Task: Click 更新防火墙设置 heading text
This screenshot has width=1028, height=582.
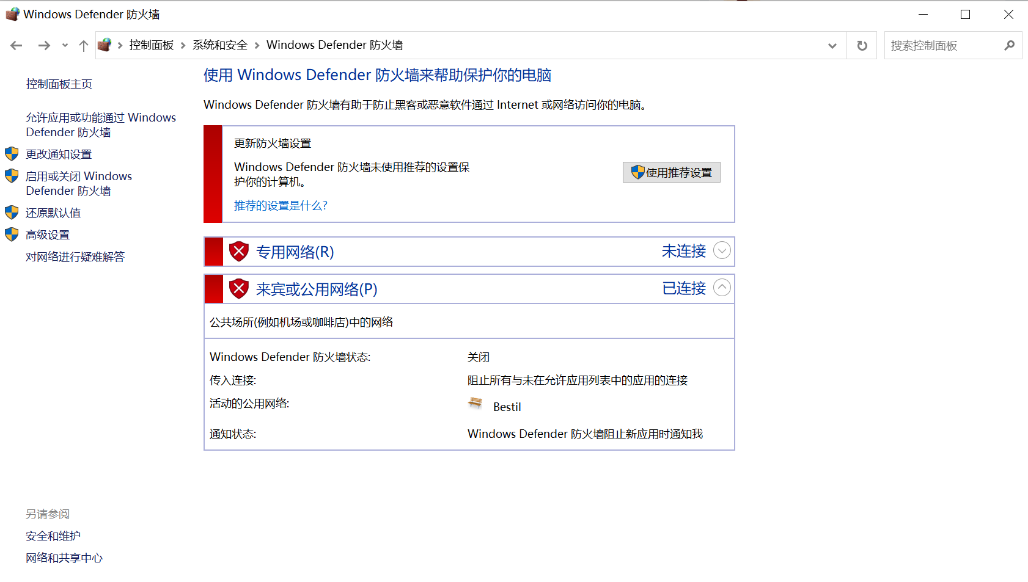Action: click(273, 144)
